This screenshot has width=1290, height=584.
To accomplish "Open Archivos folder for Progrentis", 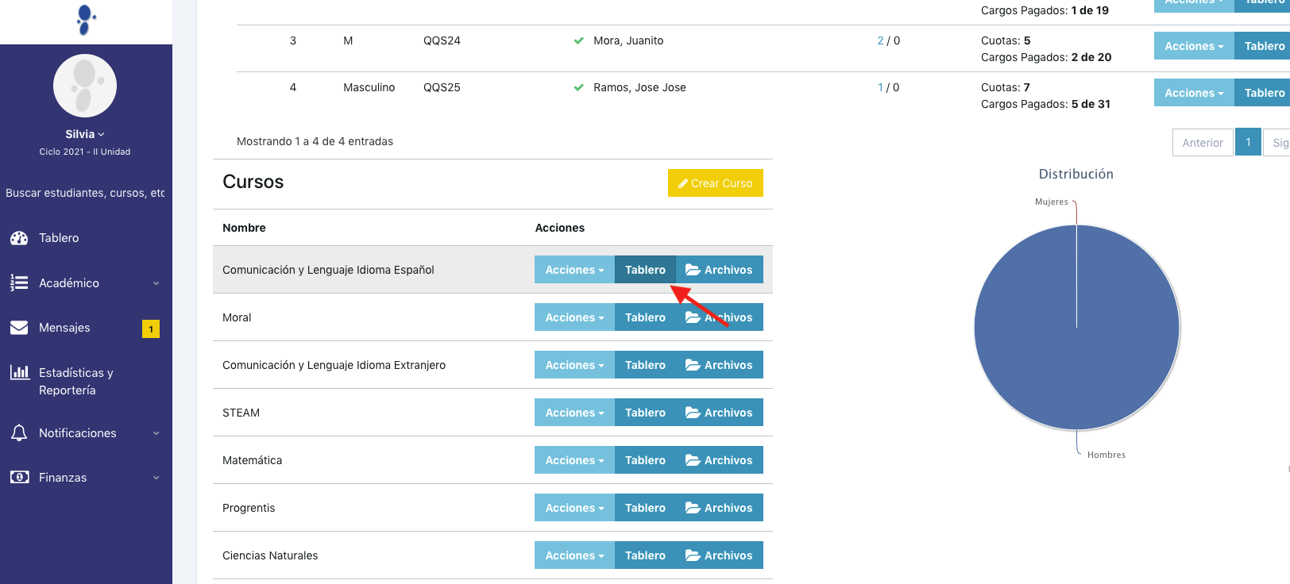I will tap(720, 508).
